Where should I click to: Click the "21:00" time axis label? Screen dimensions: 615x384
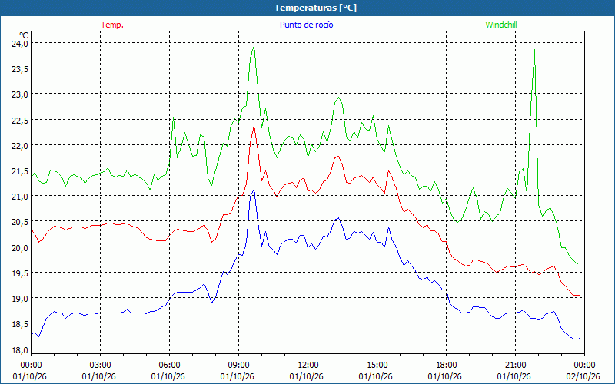click(x=515, y=366)
